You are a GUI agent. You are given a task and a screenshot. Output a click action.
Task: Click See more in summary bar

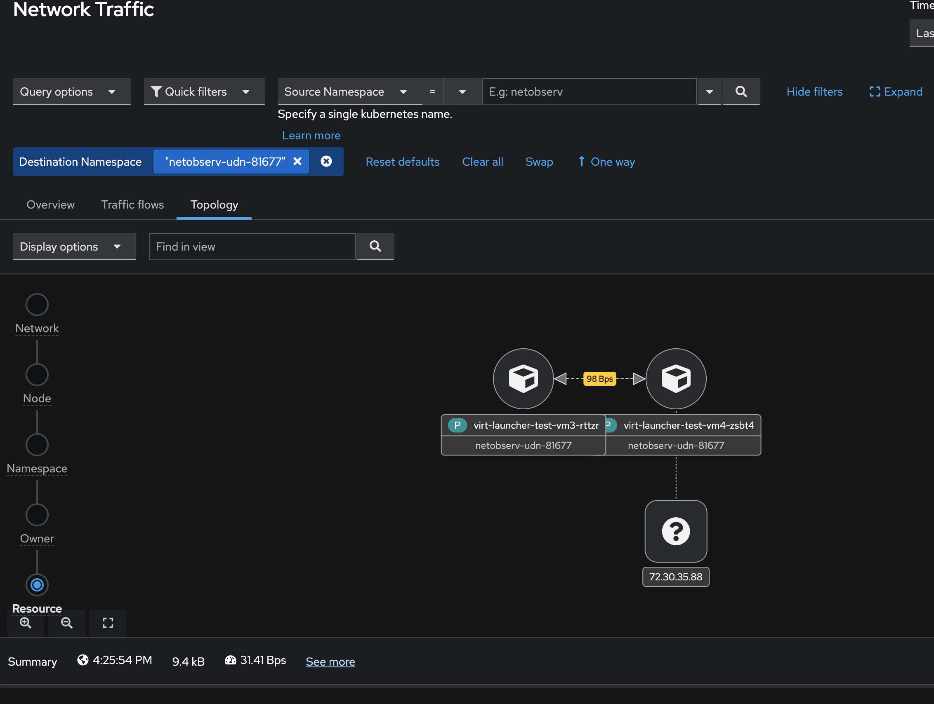pyautogui.click(x=330, y=662)
